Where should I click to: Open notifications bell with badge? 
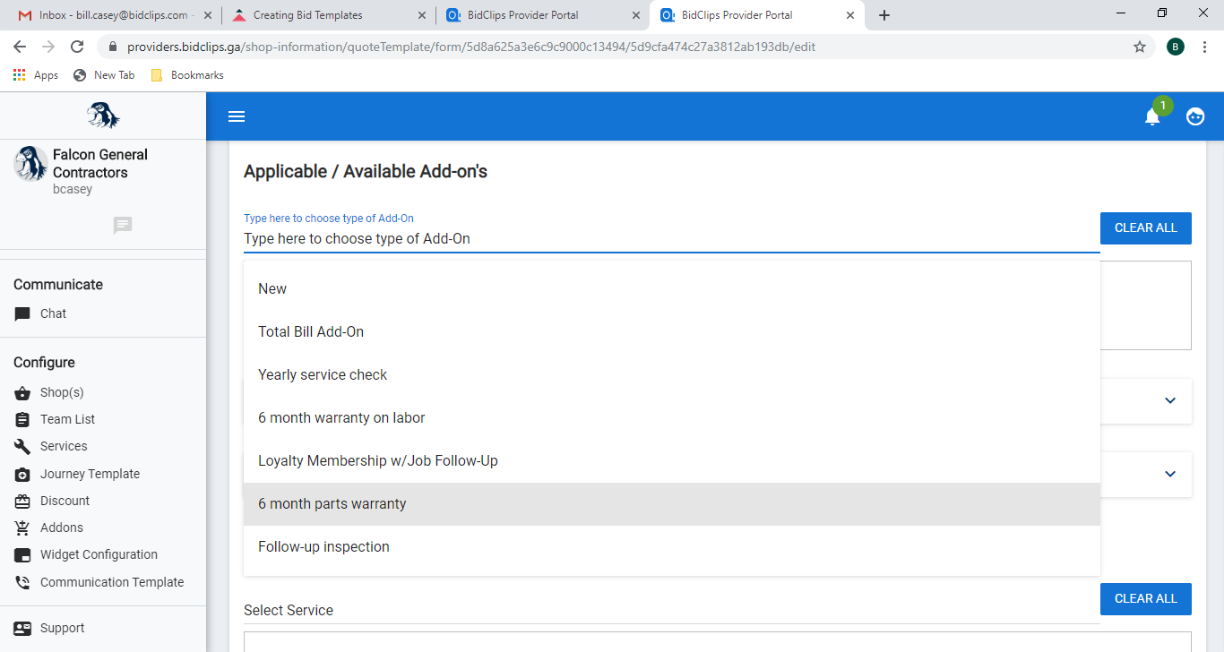click(1153, 116)
